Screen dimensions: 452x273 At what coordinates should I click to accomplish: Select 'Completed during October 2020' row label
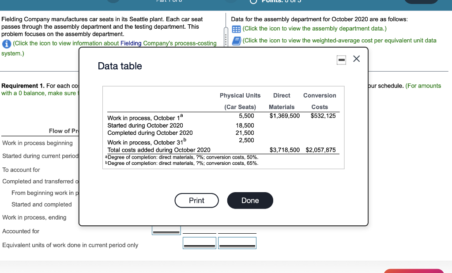click(150, 133)
